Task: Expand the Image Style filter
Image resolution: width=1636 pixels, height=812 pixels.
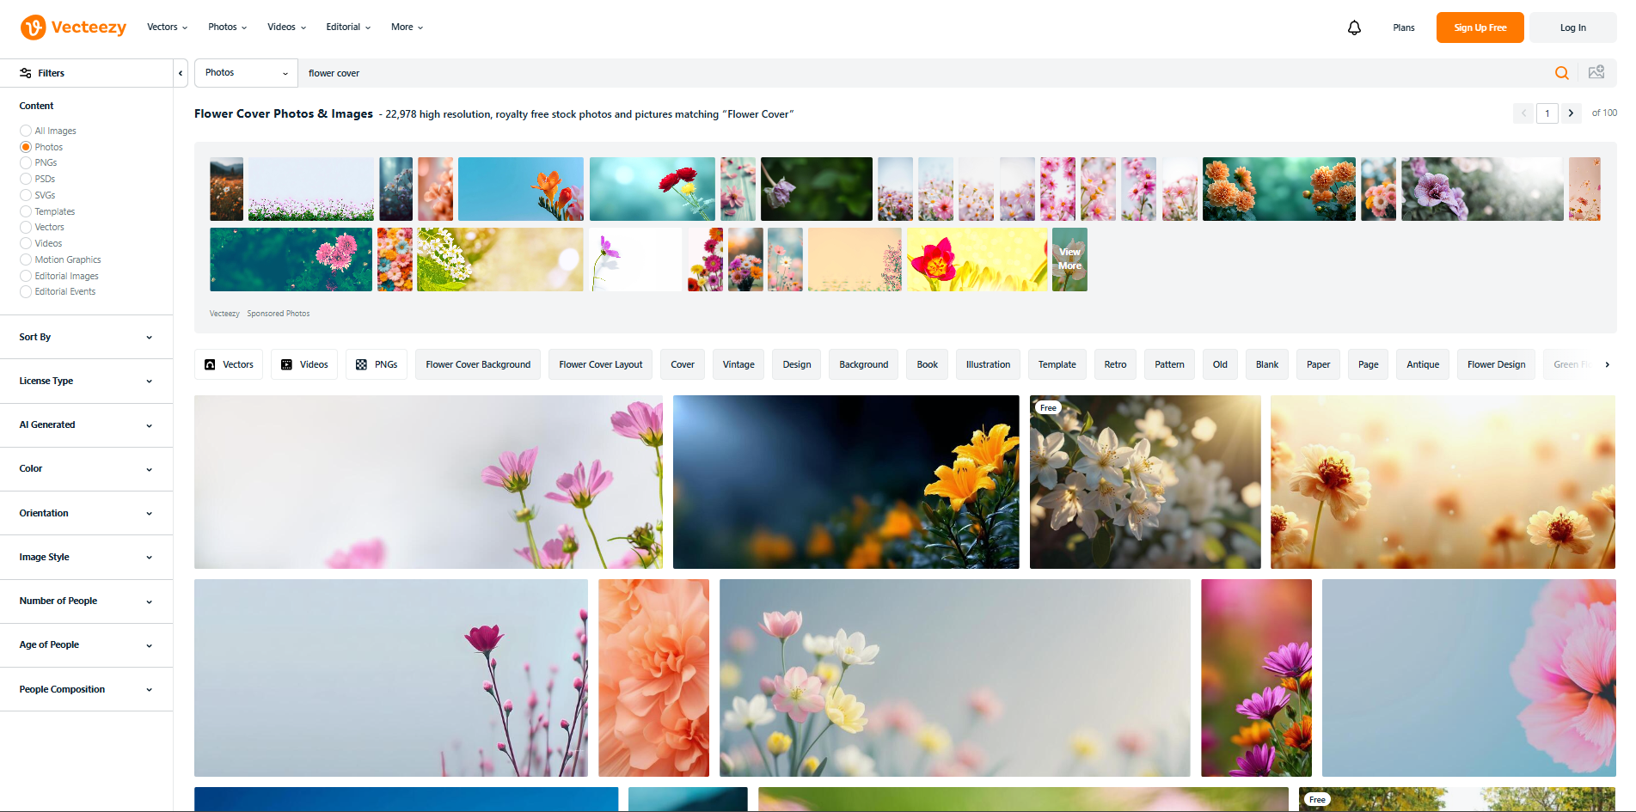Action: tap(86, 557)
